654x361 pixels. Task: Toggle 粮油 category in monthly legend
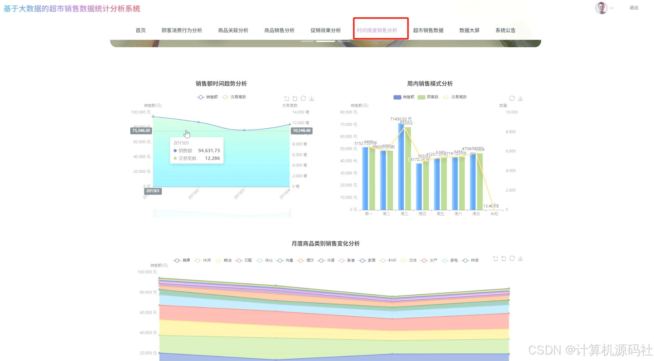click(223, 260)
